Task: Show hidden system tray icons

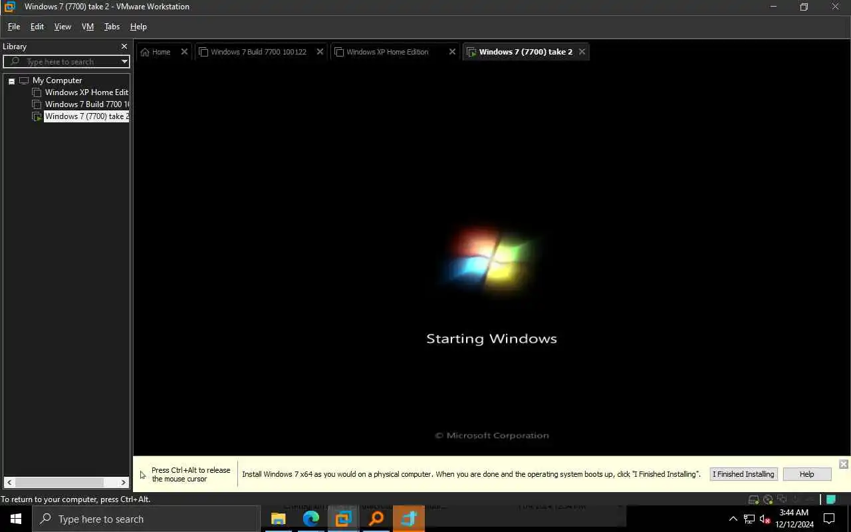Action: (733, 519)
